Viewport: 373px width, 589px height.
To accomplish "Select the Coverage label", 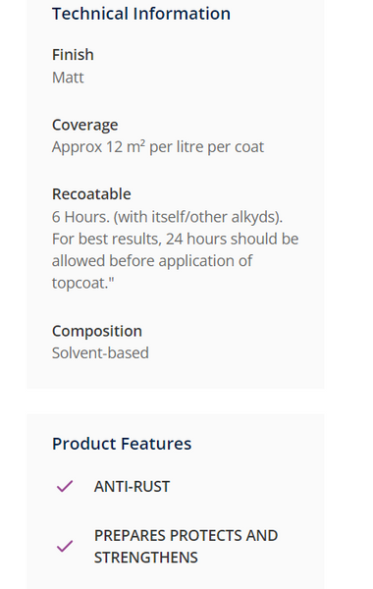I will coord(84,125).
